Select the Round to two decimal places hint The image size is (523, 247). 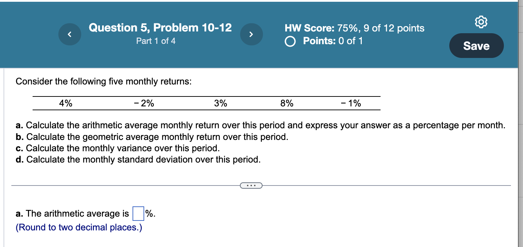click(x=79, y=227)
